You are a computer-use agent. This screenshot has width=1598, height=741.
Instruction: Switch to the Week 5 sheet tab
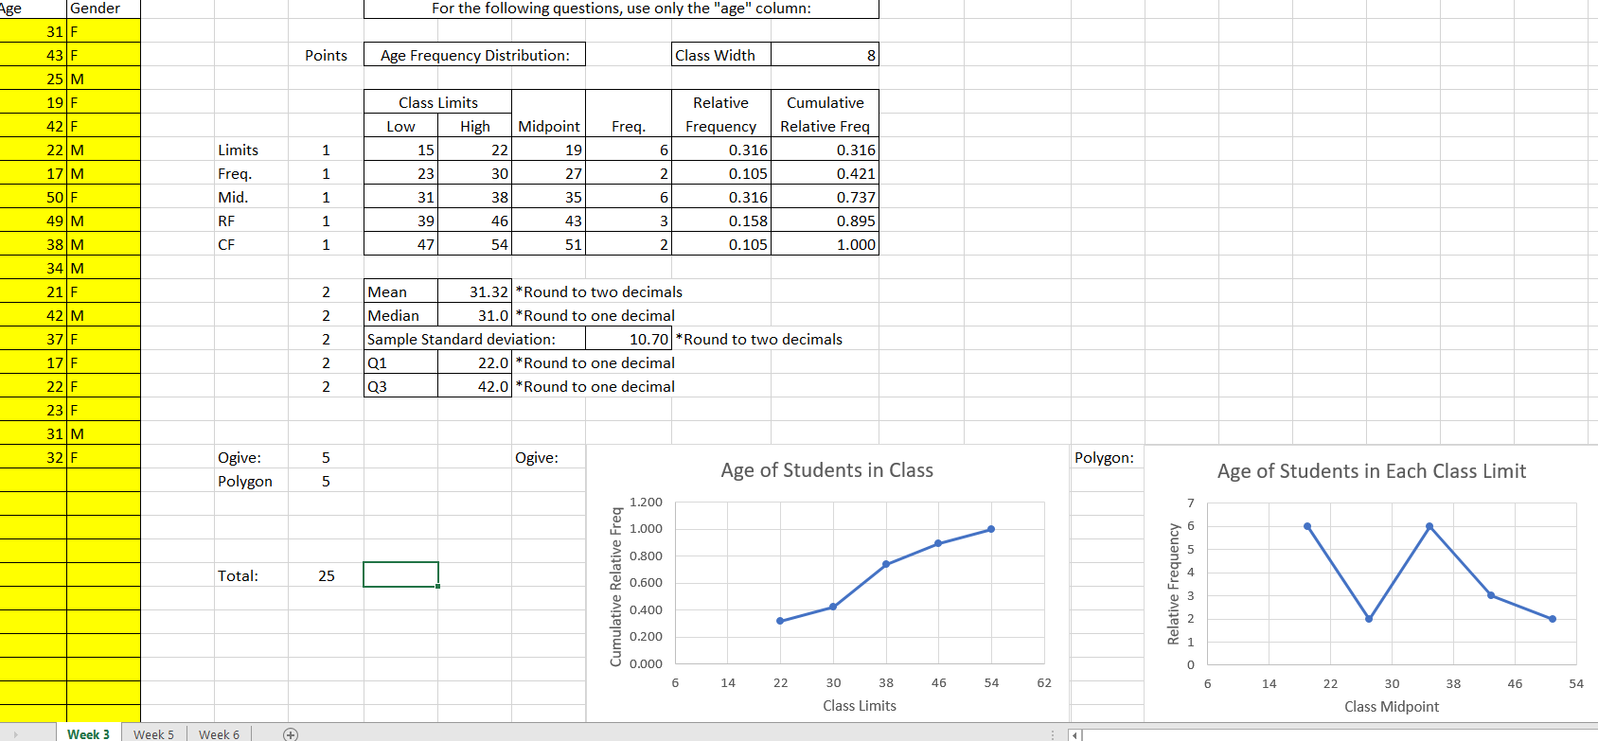pyautogui.click(x=153, y=734)
